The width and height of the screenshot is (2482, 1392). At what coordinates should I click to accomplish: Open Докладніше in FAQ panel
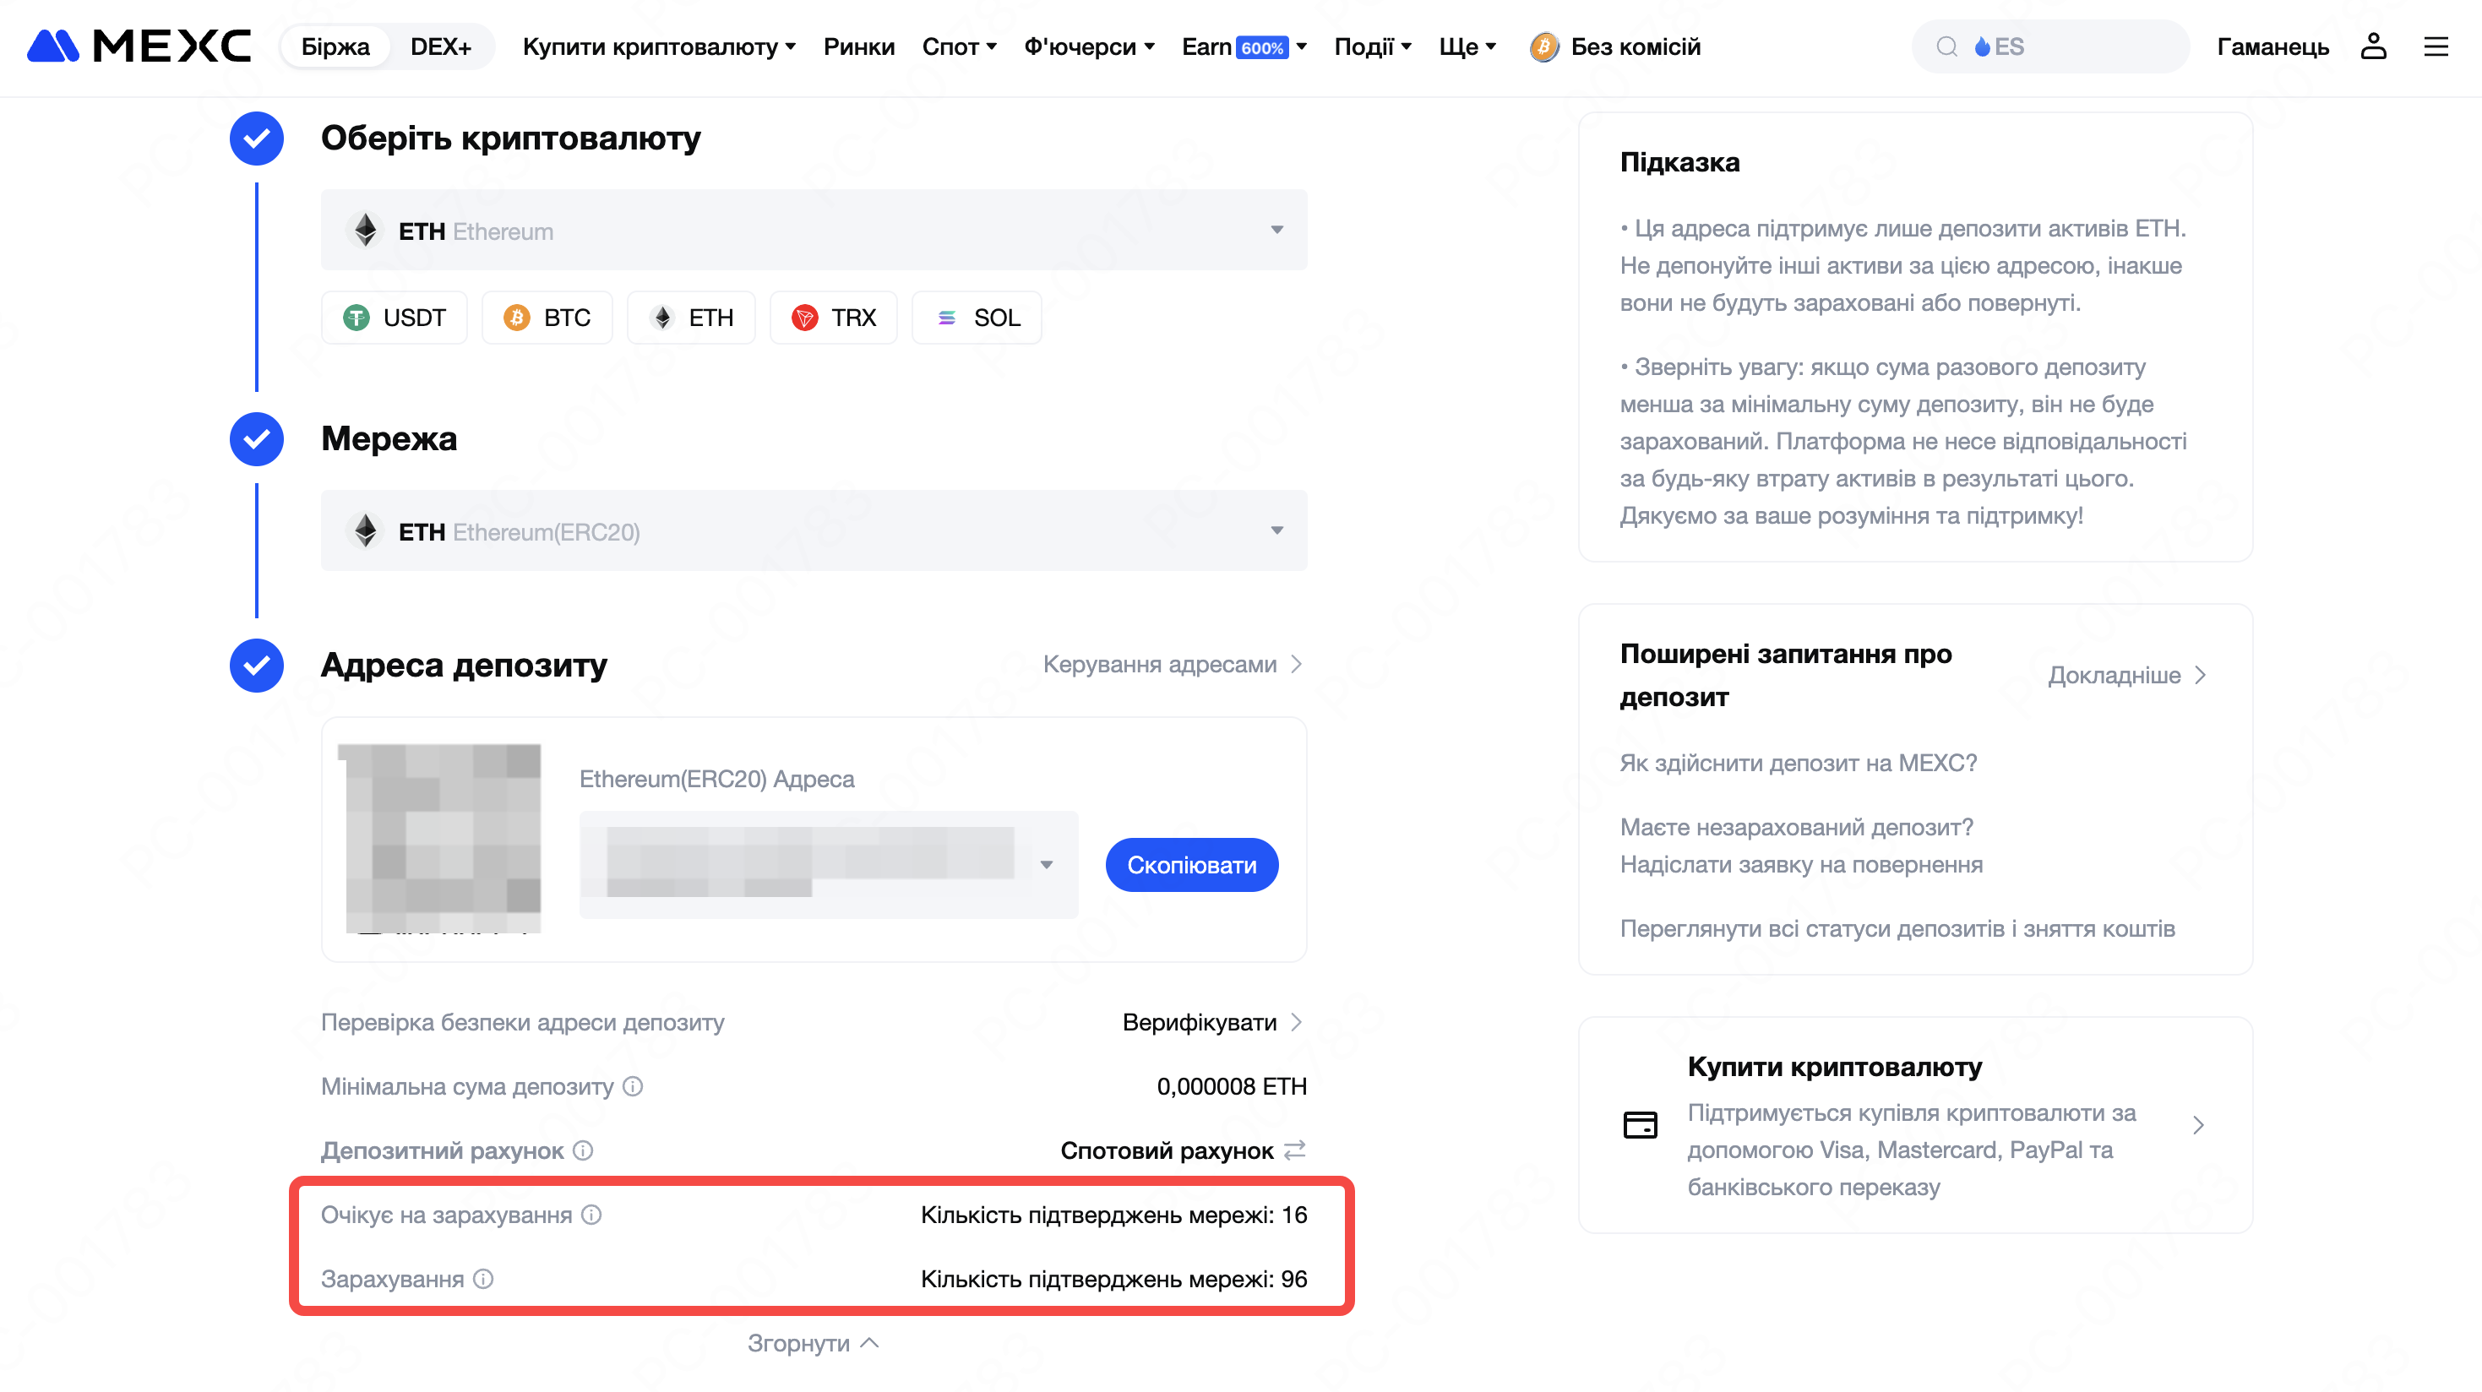(x=2126, y=674)
